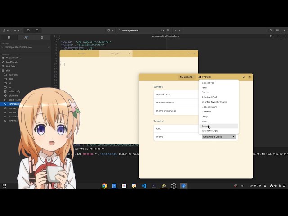Open Builder edit tool dropdown arrow
The width and height of the screenshot is (288, 216).
coord(8,31)
